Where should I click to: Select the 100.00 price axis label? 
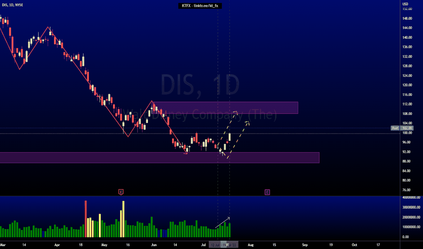click(407, 133)
